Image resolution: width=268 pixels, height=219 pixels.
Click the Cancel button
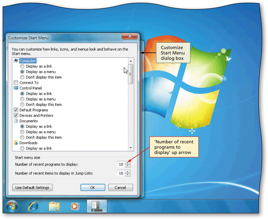120,188
